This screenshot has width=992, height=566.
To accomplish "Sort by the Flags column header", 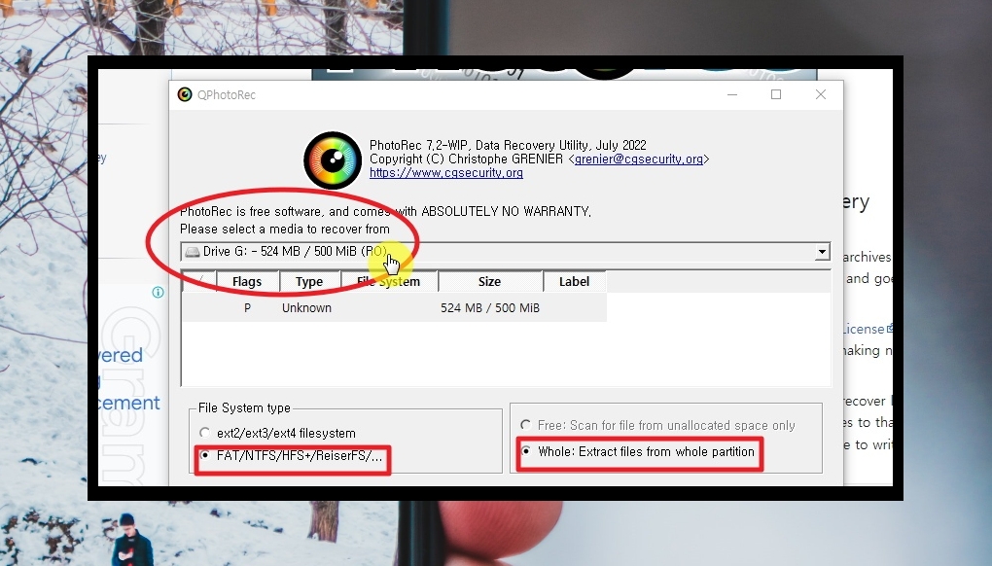I will pos(247,281).
